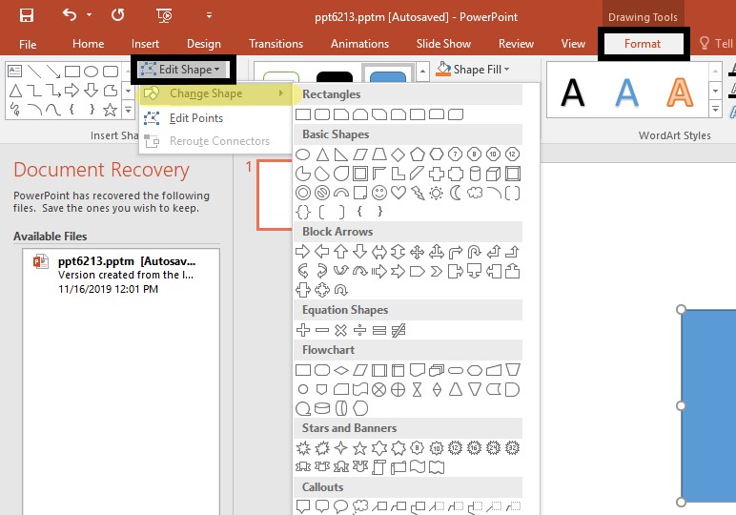736x515 pixels.
Task: Choose Change Shape menu entry
Action: [215, 93]
